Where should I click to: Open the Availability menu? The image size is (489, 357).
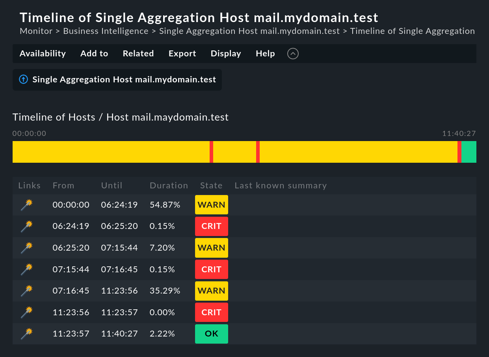[x=43, y=54]
